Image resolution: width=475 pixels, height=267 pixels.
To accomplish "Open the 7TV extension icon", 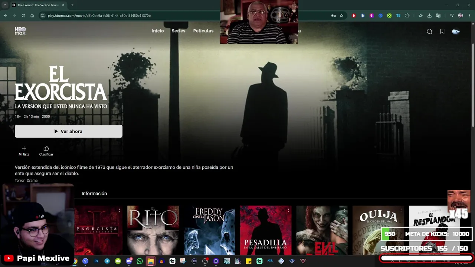I will 398,16.
